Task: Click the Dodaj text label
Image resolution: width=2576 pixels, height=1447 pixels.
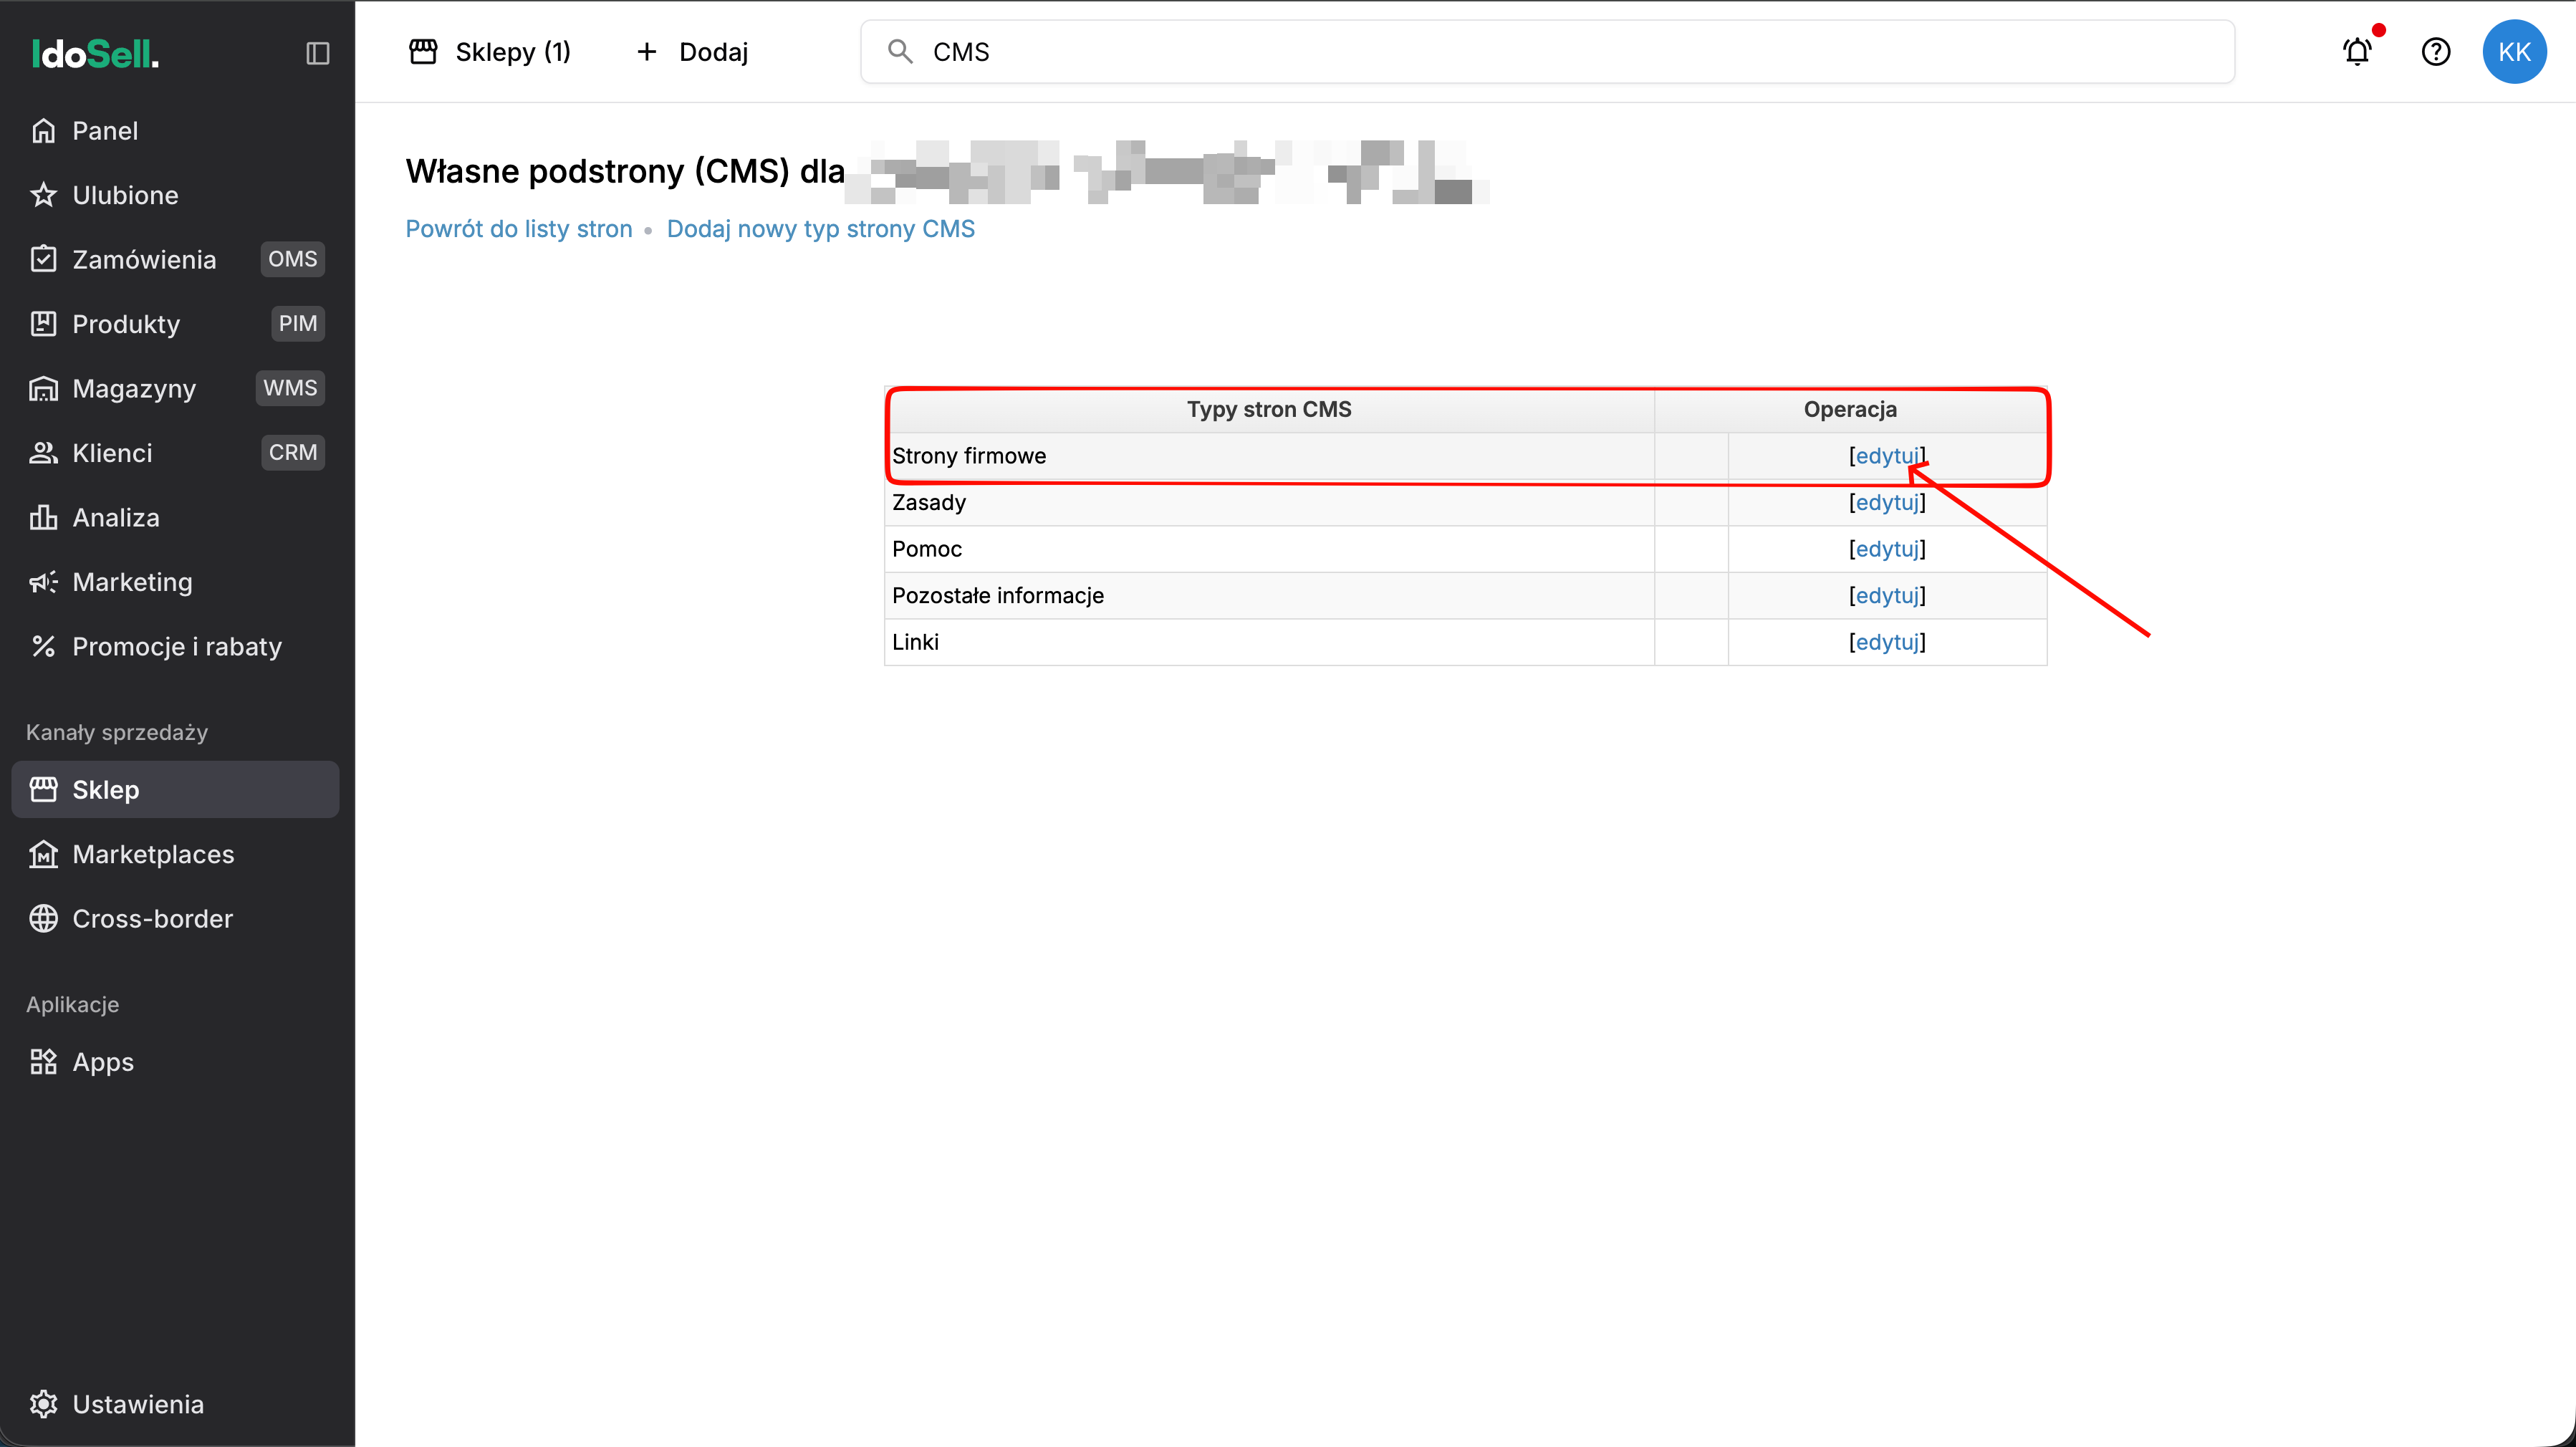Action: point(713,52)
